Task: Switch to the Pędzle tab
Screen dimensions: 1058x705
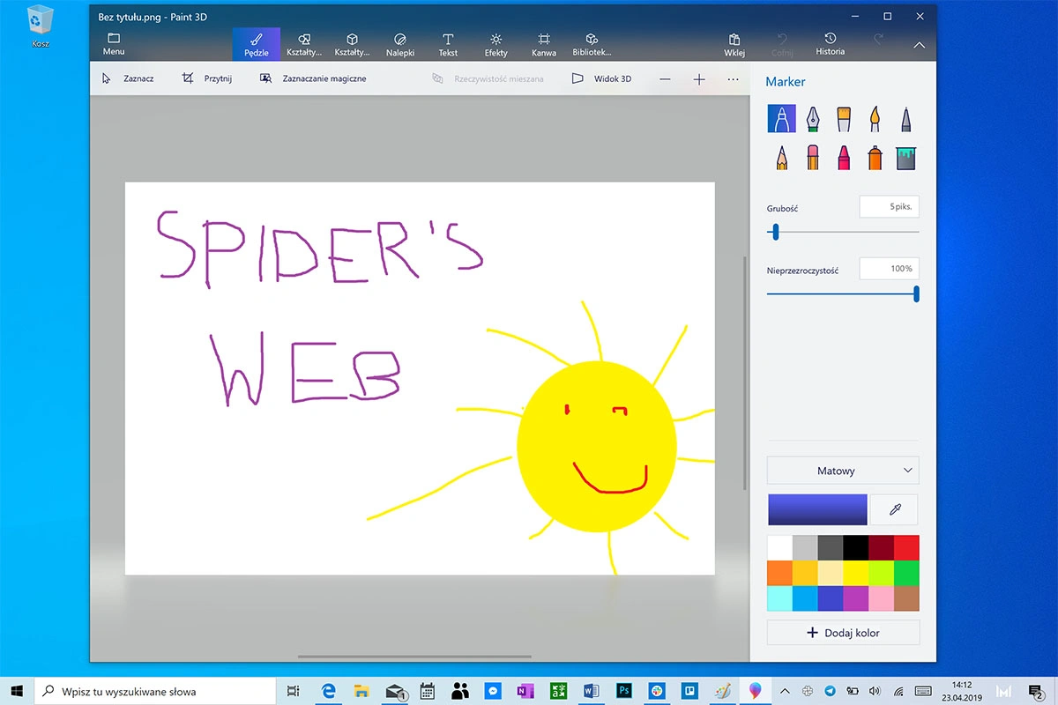Action: 257,44
